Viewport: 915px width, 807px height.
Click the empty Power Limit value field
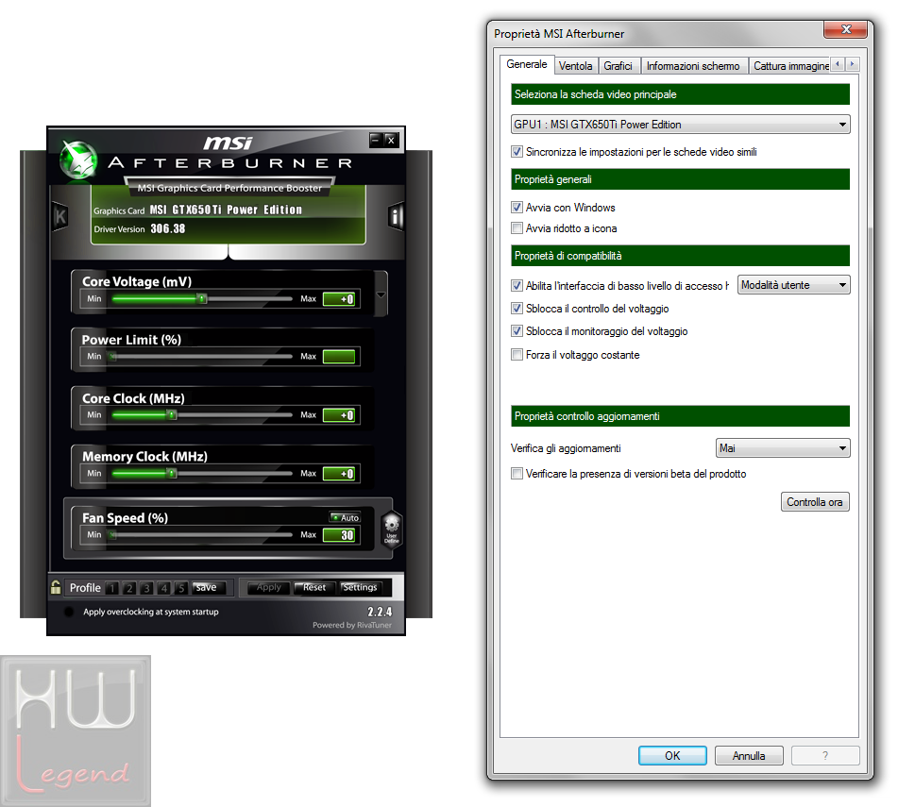coord(339,356)
